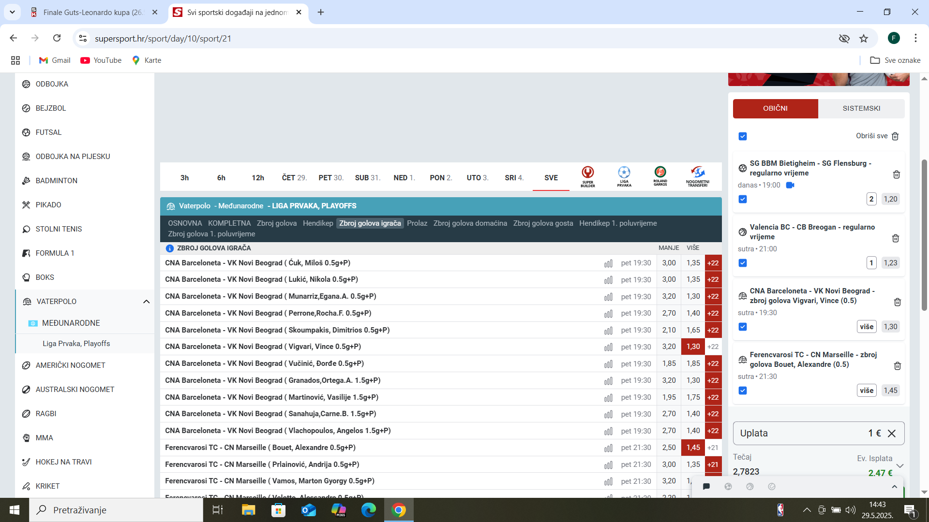Uncheck the Bouet, Alexandre bet checkbox
Screen dimensions: 929x522
pyautogui.click(x=743, y=391)
